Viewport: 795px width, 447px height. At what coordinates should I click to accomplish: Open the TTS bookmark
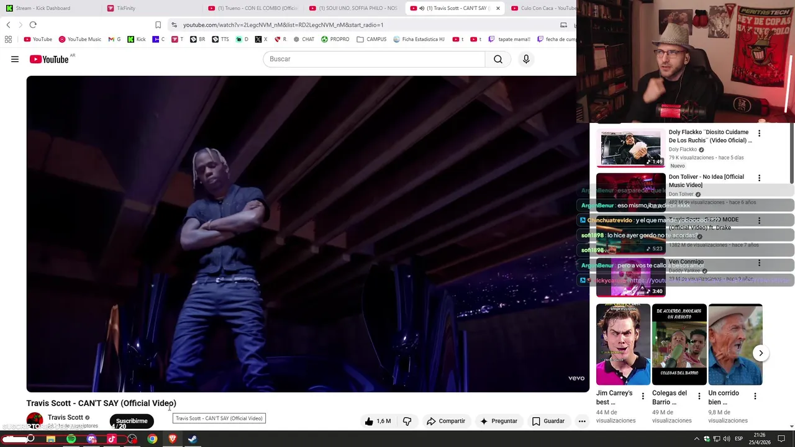point(220,39)
